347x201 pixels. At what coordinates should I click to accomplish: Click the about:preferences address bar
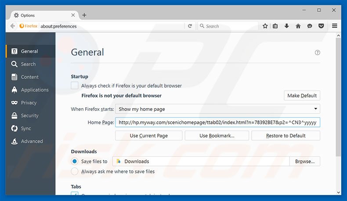[x=112, y=26]
